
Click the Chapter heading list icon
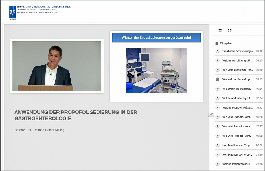(x=216, y=43)
